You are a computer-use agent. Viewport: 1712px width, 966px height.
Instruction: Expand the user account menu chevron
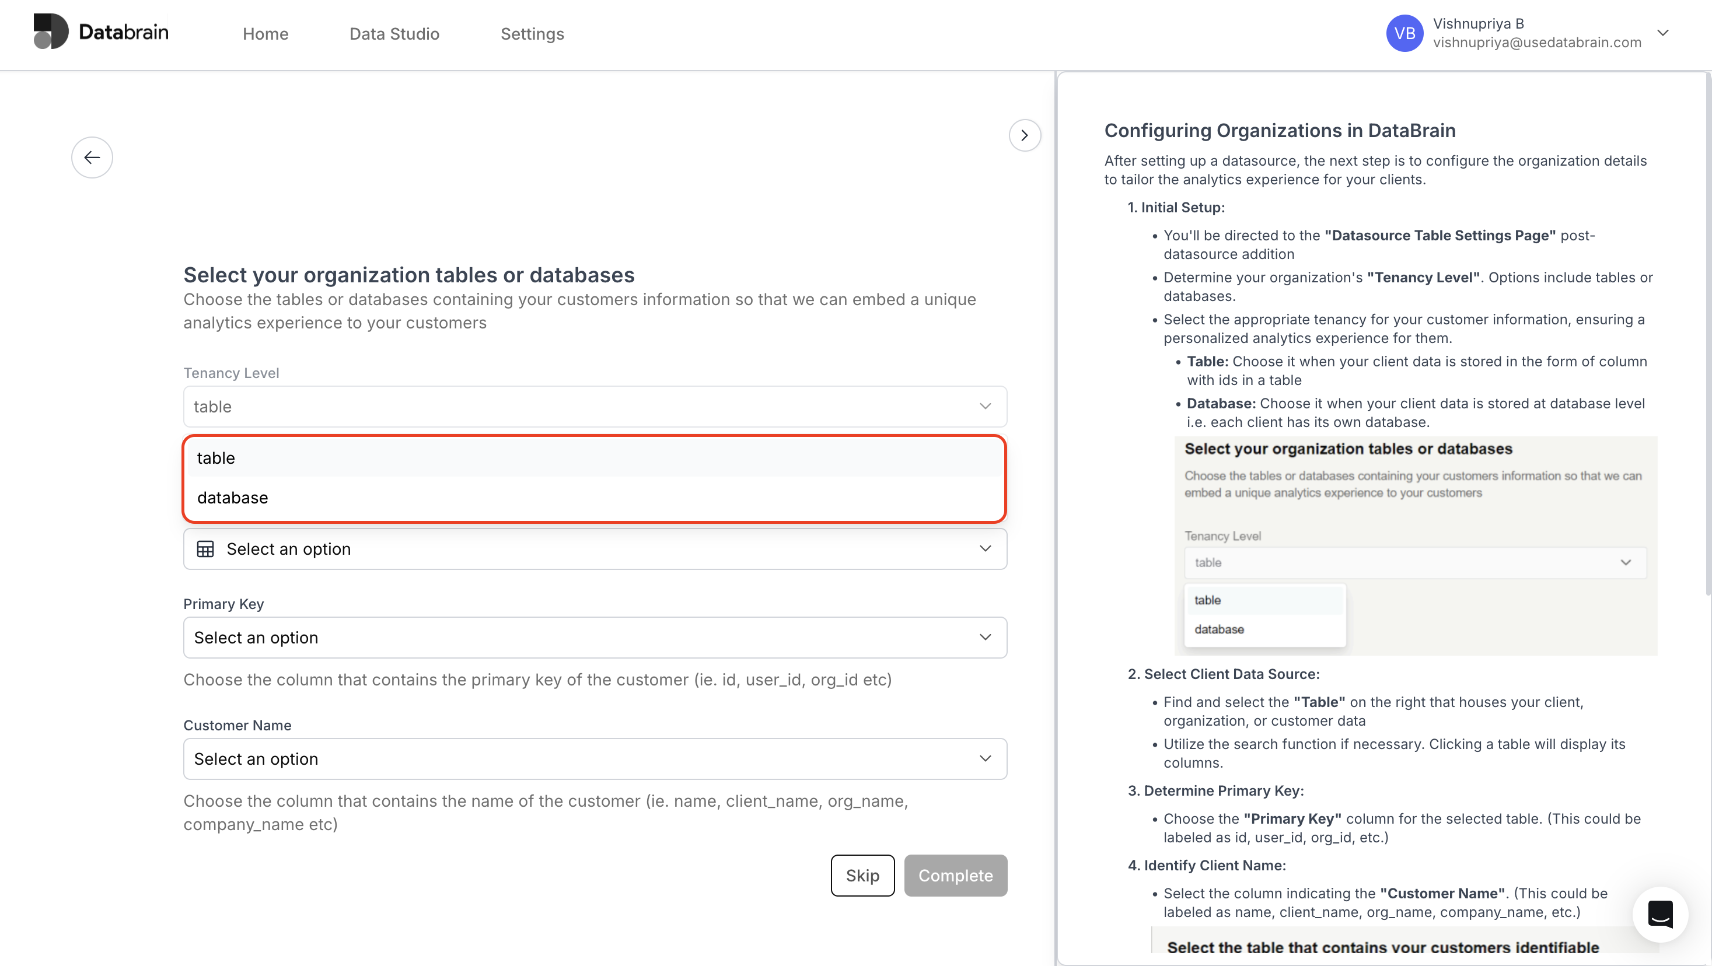tap(1663, 33)
